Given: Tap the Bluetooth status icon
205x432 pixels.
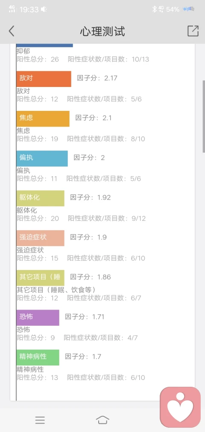Looking at the screenshot, I should pyautogui.click(x=155, y=9).
